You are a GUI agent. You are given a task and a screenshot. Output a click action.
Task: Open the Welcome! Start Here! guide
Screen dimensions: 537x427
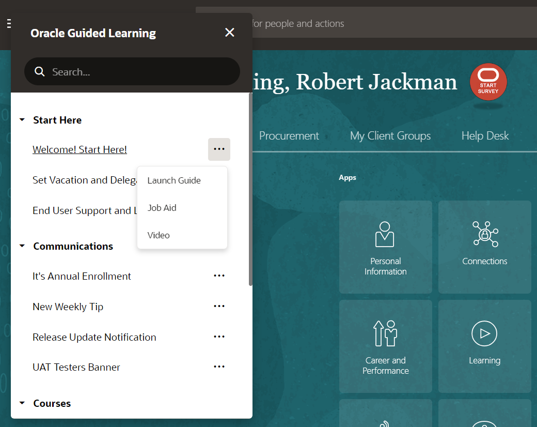click(80, 149)
